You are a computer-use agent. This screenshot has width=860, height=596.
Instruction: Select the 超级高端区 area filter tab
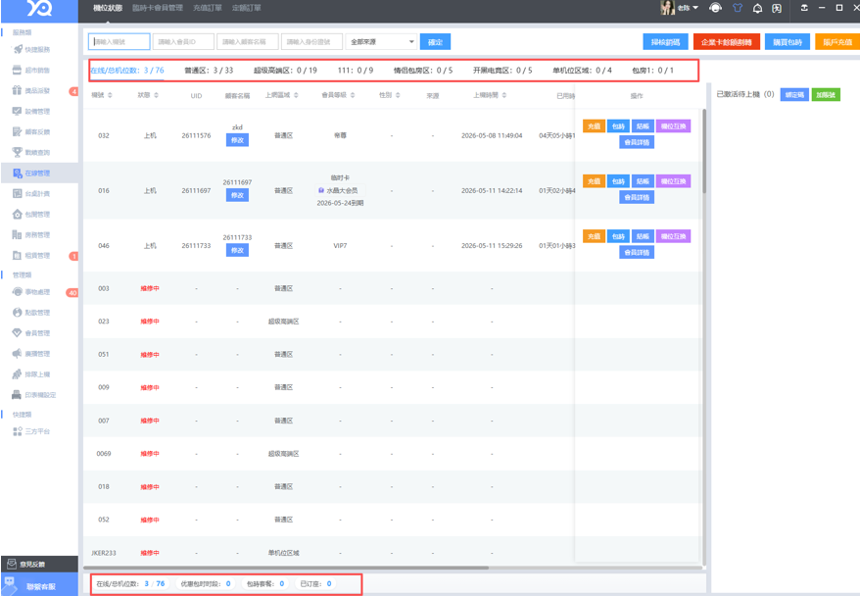tap(285, 71)
